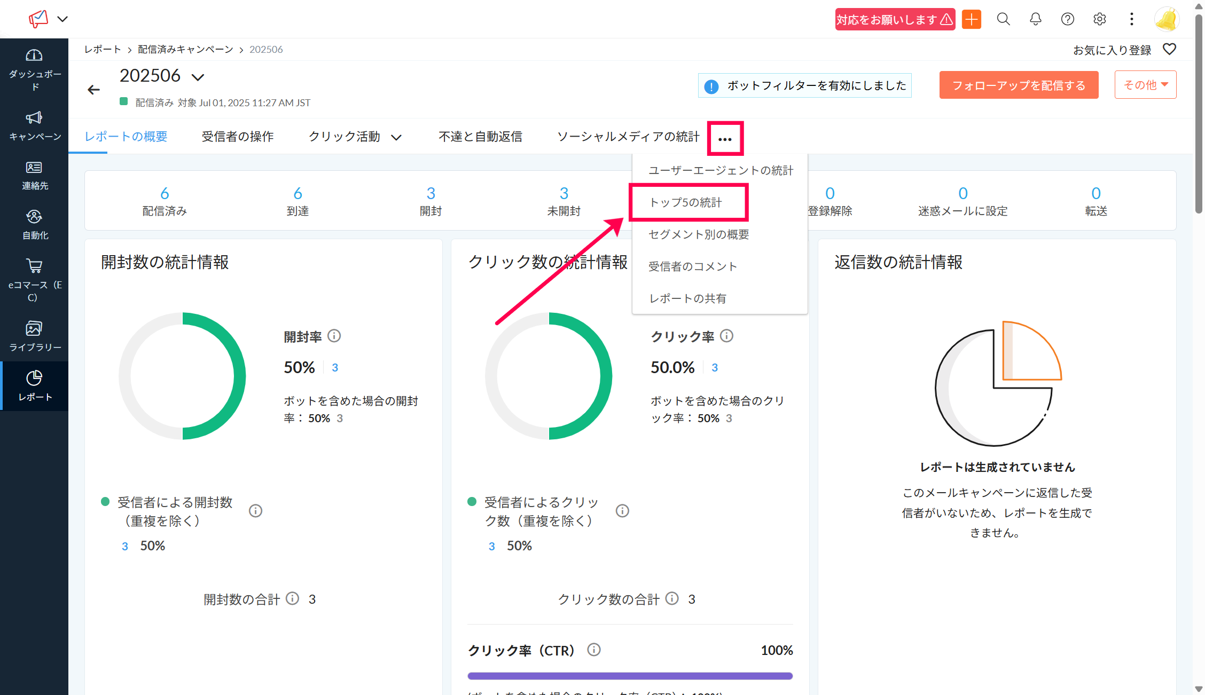The width and height of the screenshot is (1205, 695).
Task: Switch to 受信者の操作 tab
Action: (x=238, y=137)
